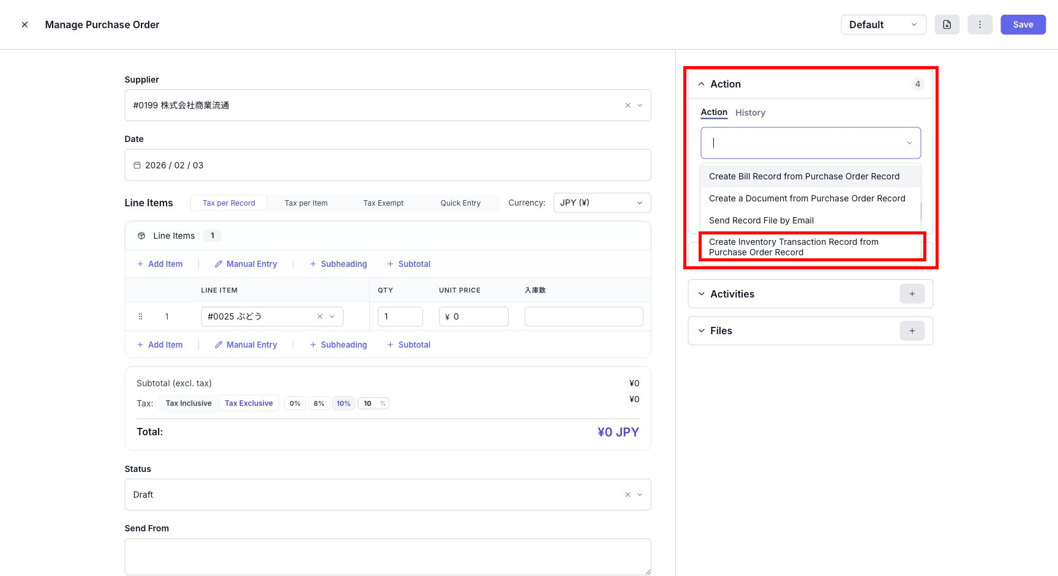Click the Total ¥0 JPY amount
1058x576 pixels.
point(618,432)
